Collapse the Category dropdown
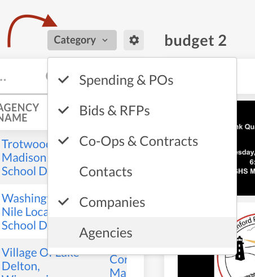 pos(82,40)
